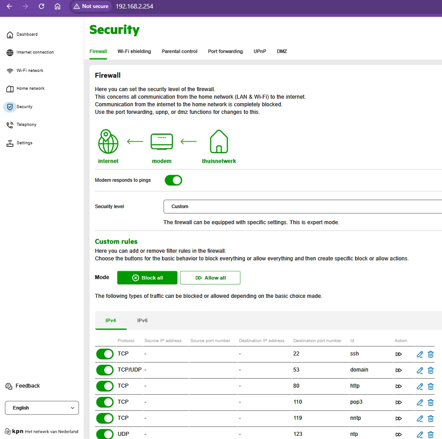Open the Security level dropdown
The image size is (442, 439).
[x=302, y=207]
